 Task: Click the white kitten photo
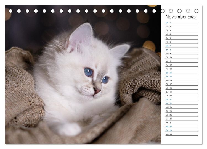point(83,74)
